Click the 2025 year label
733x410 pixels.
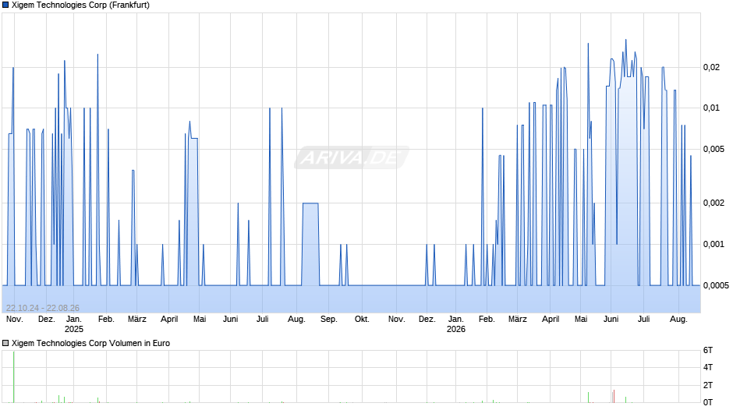tap(74, 329)
